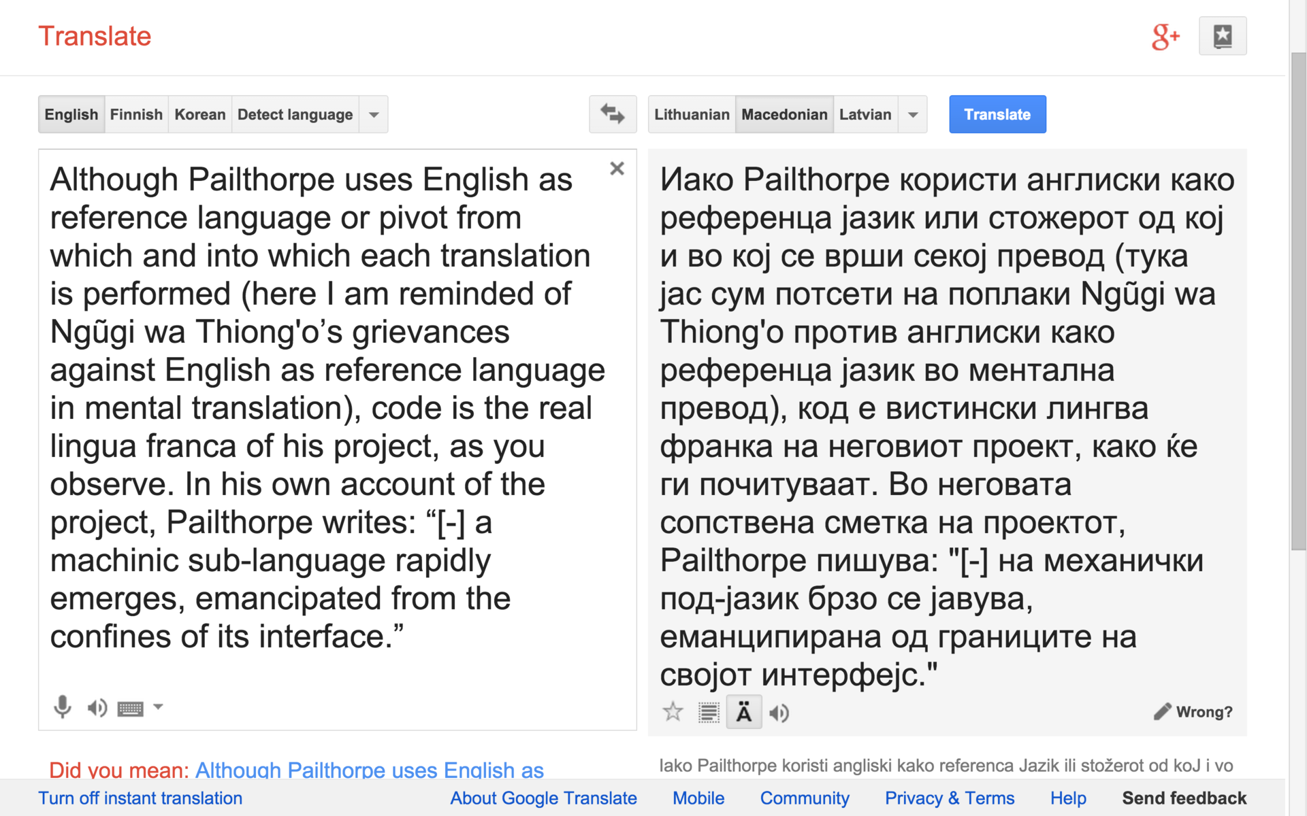Viewport: 1307px width, 816px height.
Task: Listen to the Macedonian translation audio
Action: tap(779, 713)
